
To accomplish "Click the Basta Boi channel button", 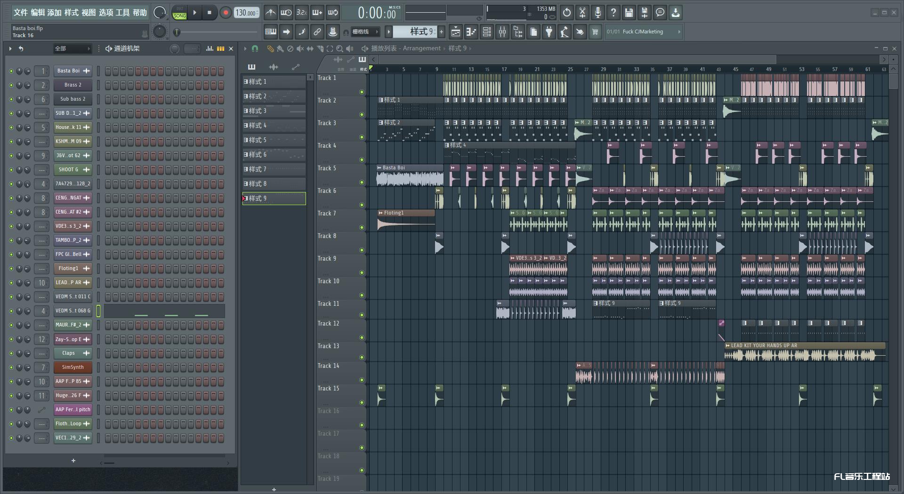I will click(73, 71).
